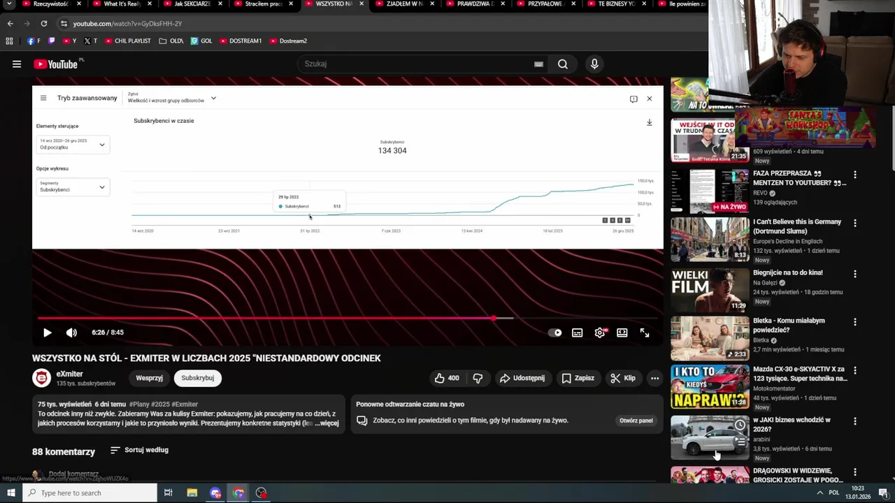
Task: Click the youtube.com address bar URL
Action: (128, 24)
